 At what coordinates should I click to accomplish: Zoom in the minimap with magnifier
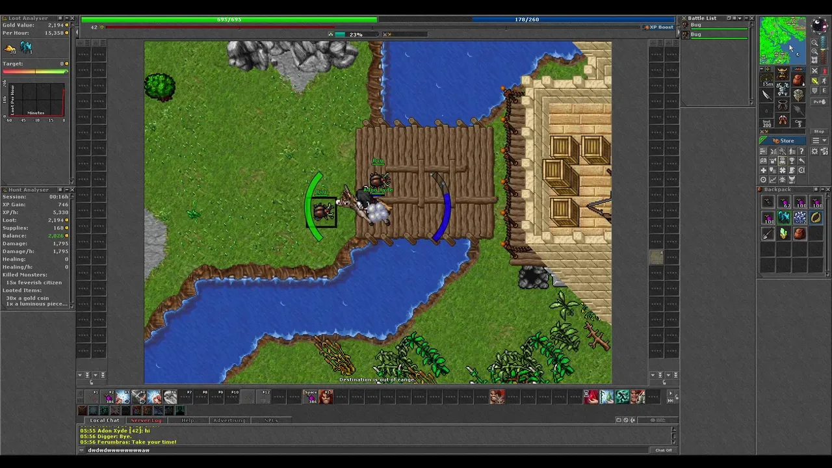[814, 51]
